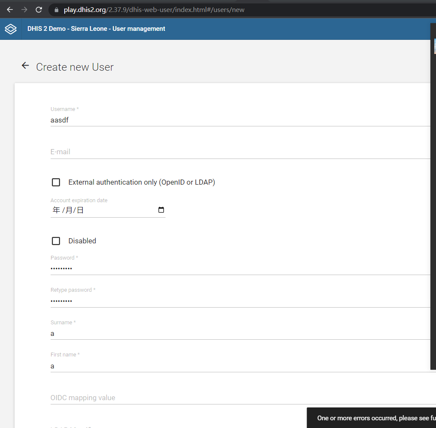This screenshot has width=436, height=428.
Task: Click the errors occurred notification message
Action: tap(376, 418)
